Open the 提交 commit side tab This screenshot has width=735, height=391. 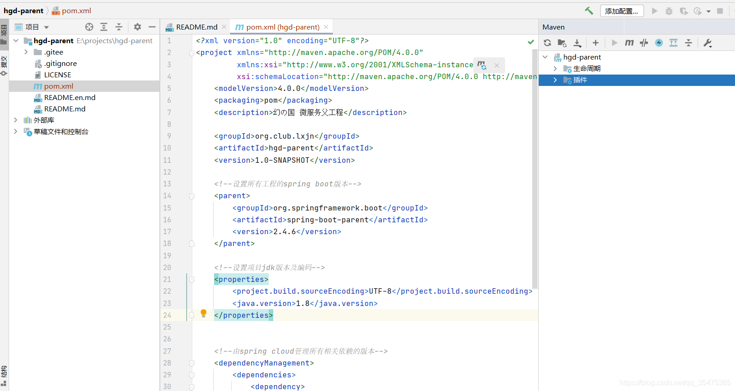pyautogui.click(x=4, y=65)
